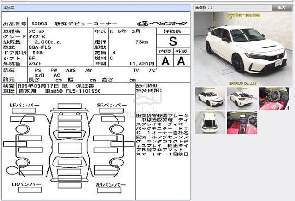
Task: Click the displacement value 2,000c.c.
Action: 48,42
